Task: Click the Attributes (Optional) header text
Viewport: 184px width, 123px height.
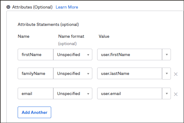Action: coord(32,7)
